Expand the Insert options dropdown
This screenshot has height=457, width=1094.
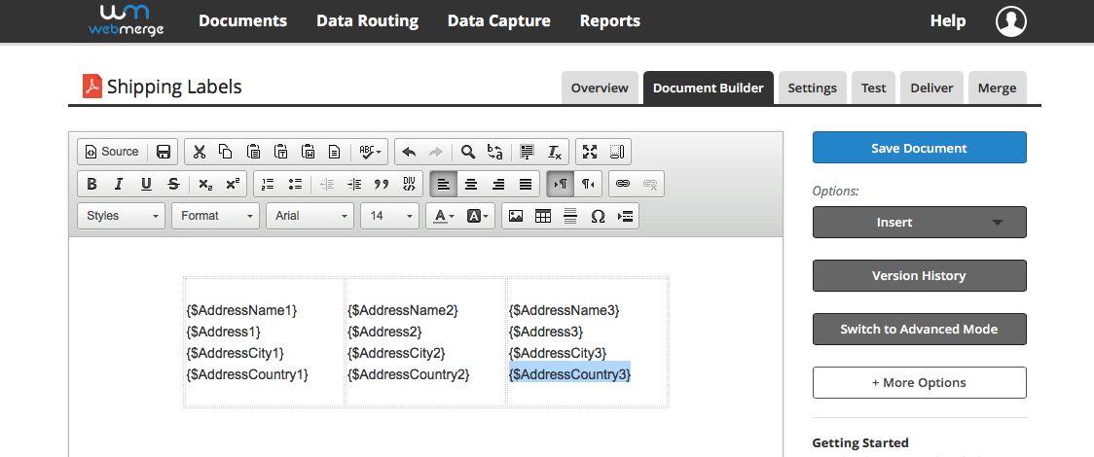919,223
